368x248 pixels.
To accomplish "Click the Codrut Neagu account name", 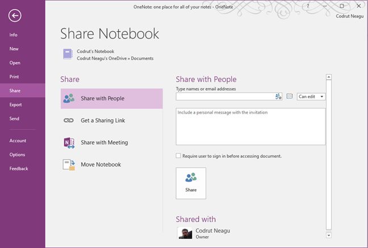I will coord(349,16).
